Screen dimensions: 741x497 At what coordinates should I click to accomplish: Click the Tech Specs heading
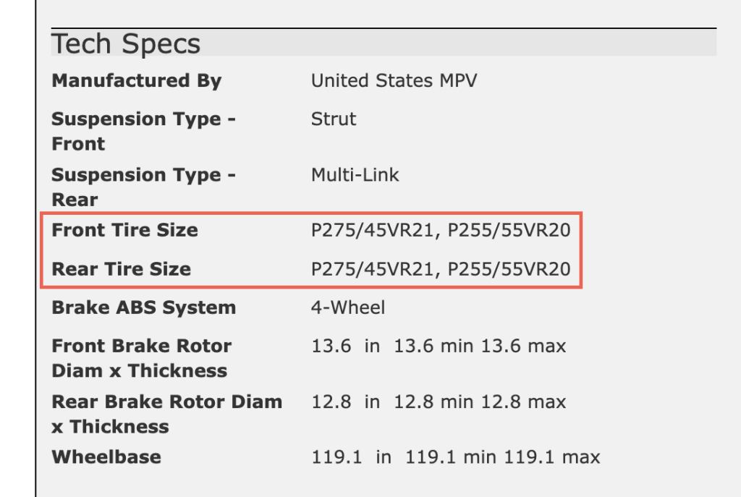pyautogui.click(x=126, y=44)
